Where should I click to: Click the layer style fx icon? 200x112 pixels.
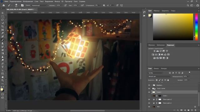[x=178, y=110]
